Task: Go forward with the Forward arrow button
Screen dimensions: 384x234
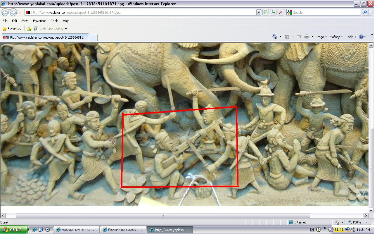Action: [x=13, y=12]
